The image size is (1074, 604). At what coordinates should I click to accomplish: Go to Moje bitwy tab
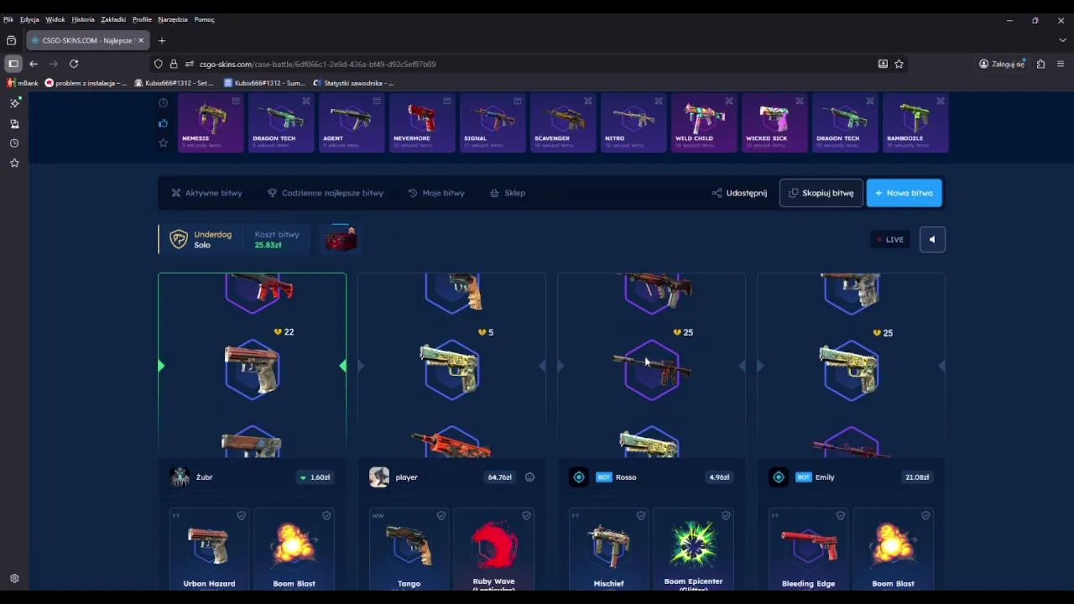coord(435,193)
